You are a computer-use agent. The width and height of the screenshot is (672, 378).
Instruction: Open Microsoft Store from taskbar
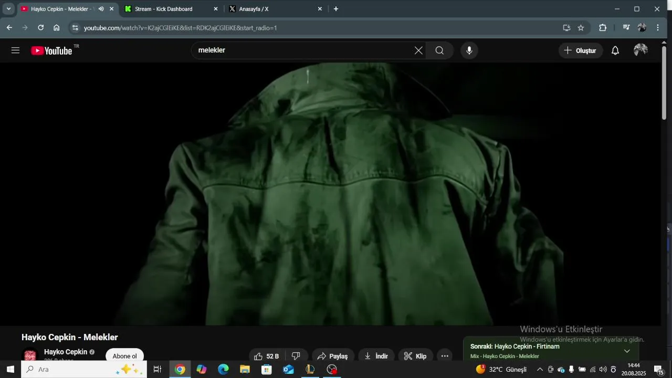click(267, 370)
